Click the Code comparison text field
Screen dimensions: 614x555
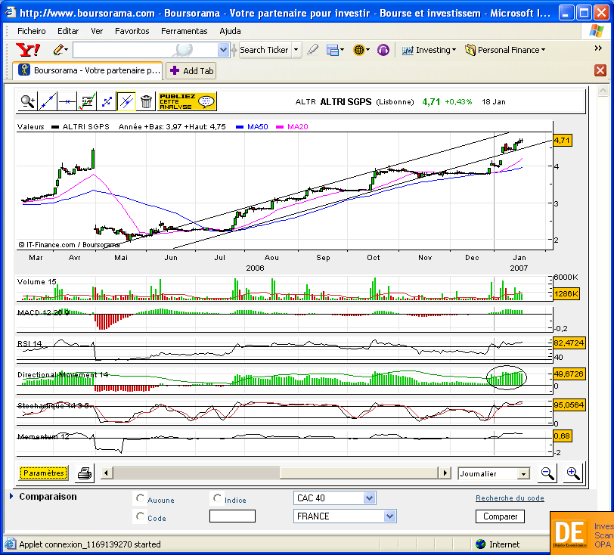(232, 516)
